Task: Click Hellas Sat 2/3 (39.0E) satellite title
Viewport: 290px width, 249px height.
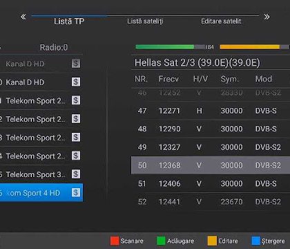Action: 197,62
